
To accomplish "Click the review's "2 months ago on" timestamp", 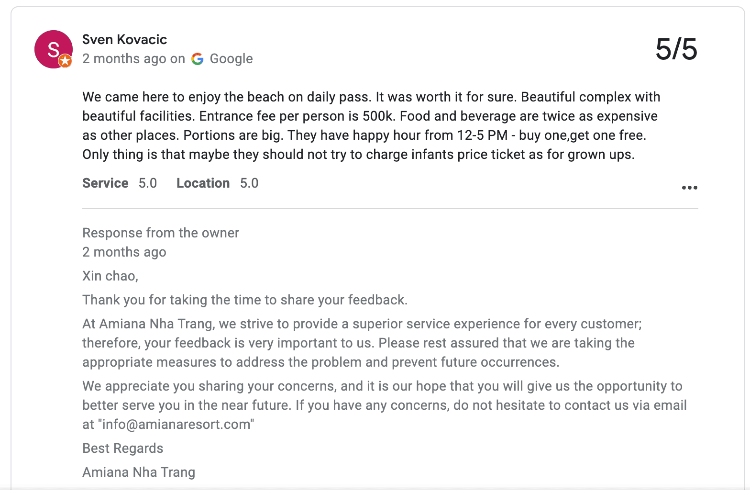I will pos(133,59).
